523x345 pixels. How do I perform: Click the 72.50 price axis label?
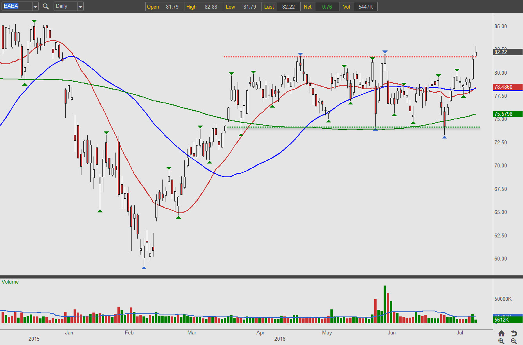501,143
